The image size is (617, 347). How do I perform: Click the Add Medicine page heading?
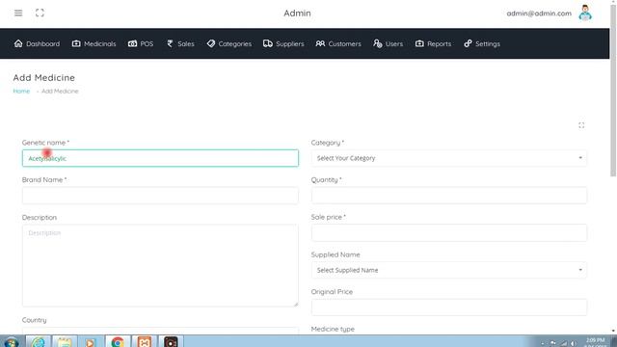(44, 77)
